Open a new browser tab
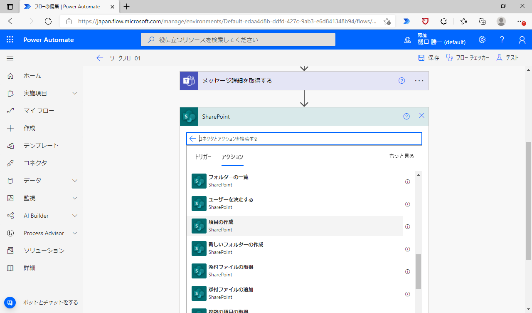This screenshot has height=313, width=532. (127, 6)
